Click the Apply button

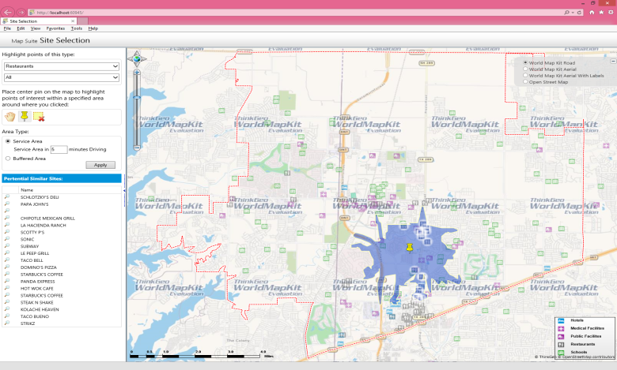tap(100, 165)
